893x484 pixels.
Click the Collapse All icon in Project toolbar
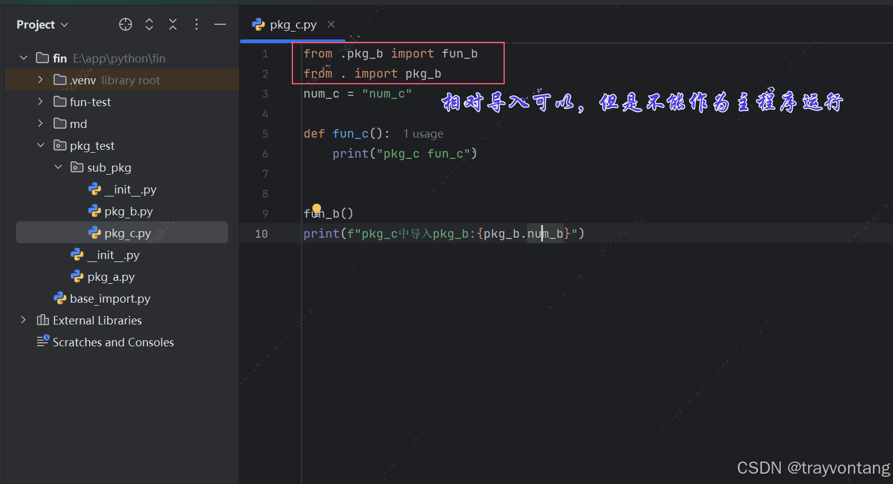tap(173, 24)
